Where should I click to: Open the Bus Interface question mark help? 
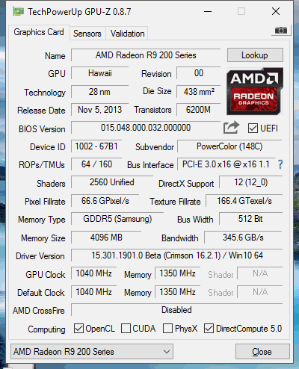point(280,164)
